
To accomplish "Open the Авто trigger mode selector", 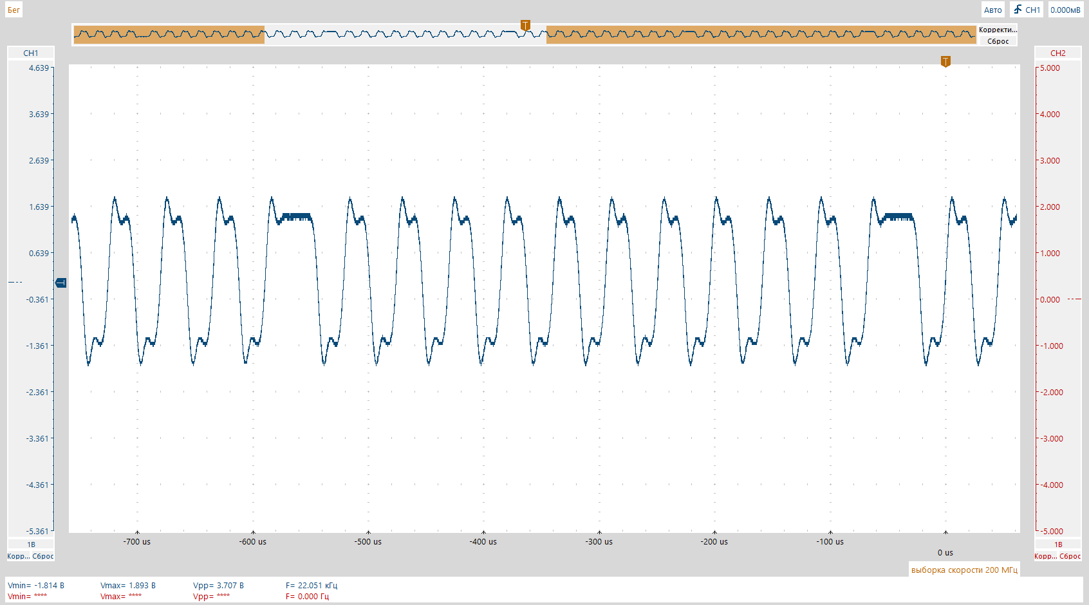I will point(992,10).
